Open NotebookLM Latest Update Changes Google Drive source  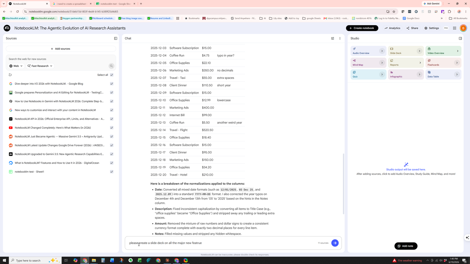point(59,145)
